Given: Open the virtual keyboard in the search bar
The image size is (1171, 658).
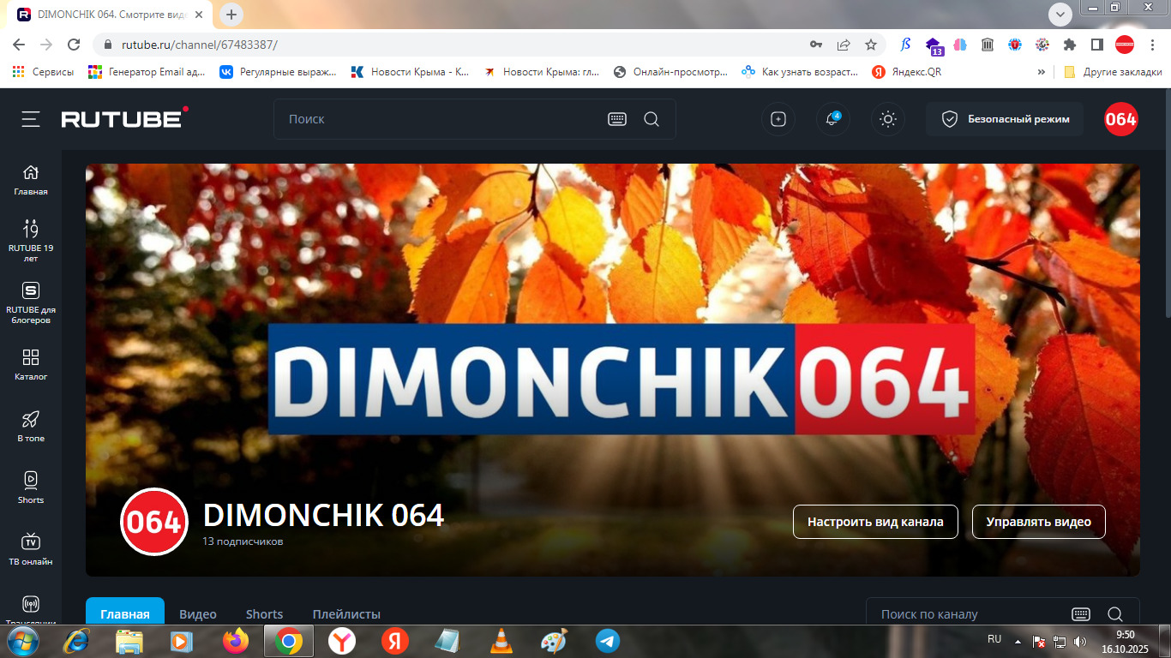Looking at the screenshot, I should [617, 119].
